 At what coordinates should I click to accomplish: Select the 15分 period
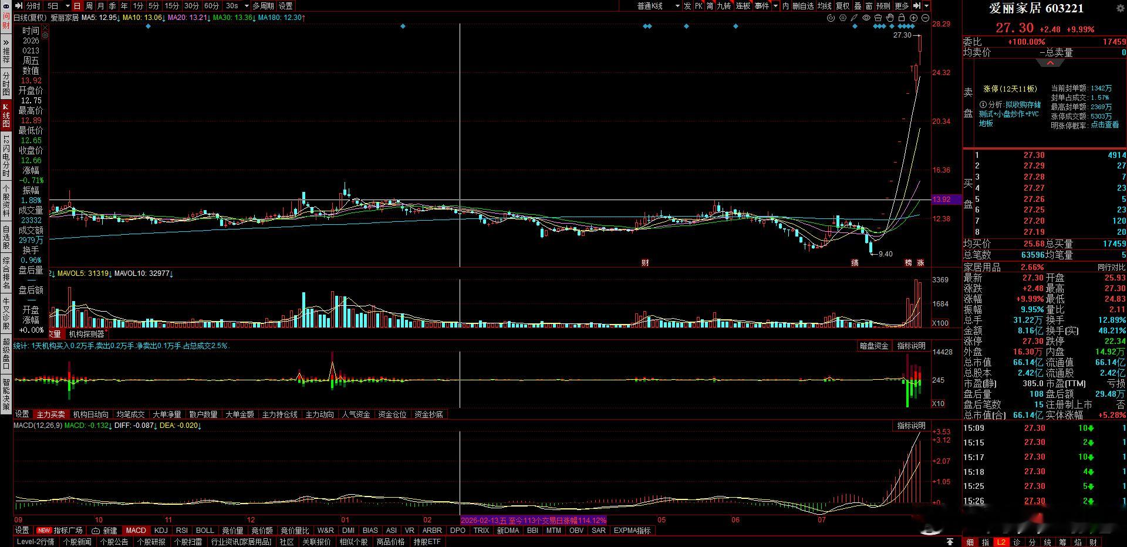tap(171, 6)
